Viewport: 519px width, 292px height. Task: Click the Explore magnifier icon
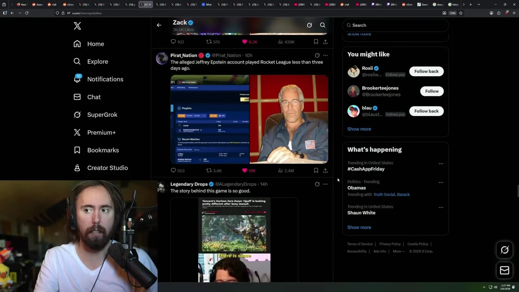coord(77,62)
